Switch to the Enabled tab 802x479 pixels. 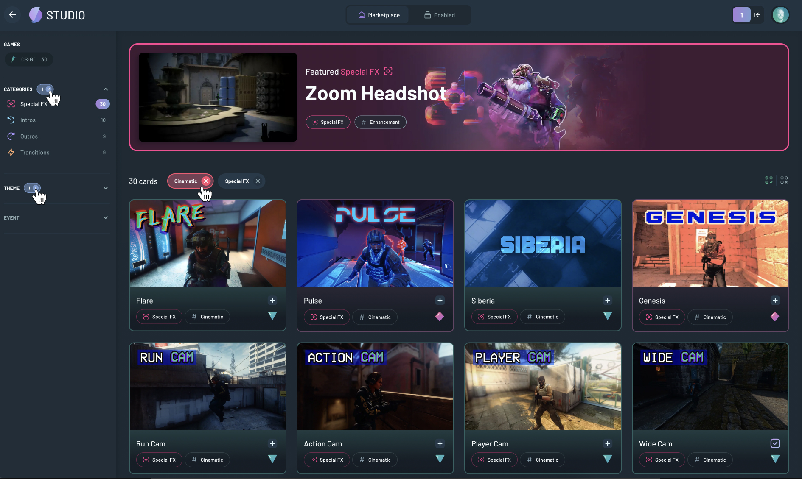point(440,15)
